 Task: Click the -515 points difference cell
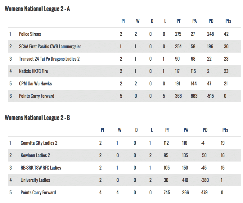pos(211,96)
